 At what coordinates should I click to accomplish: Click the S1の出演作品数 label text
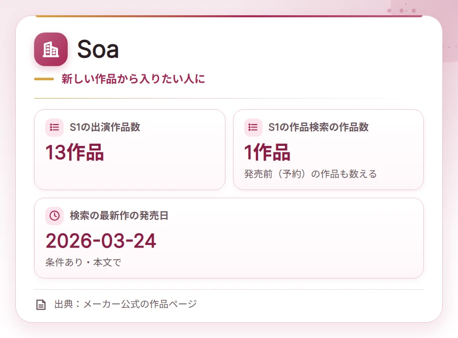105,128
